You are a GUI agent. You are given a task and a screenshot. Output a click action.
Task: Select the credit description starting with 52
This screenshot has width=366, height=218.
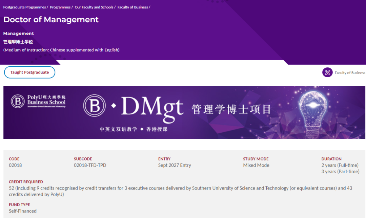pos(180,191)
